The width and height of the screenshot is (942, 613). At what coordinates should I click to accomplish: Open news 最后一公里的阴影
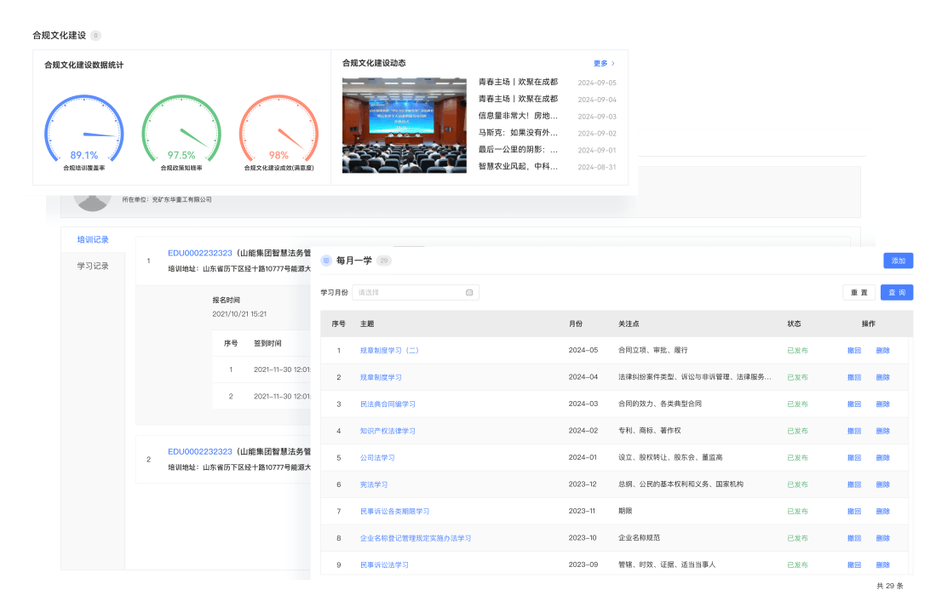(x=518, y=150)
